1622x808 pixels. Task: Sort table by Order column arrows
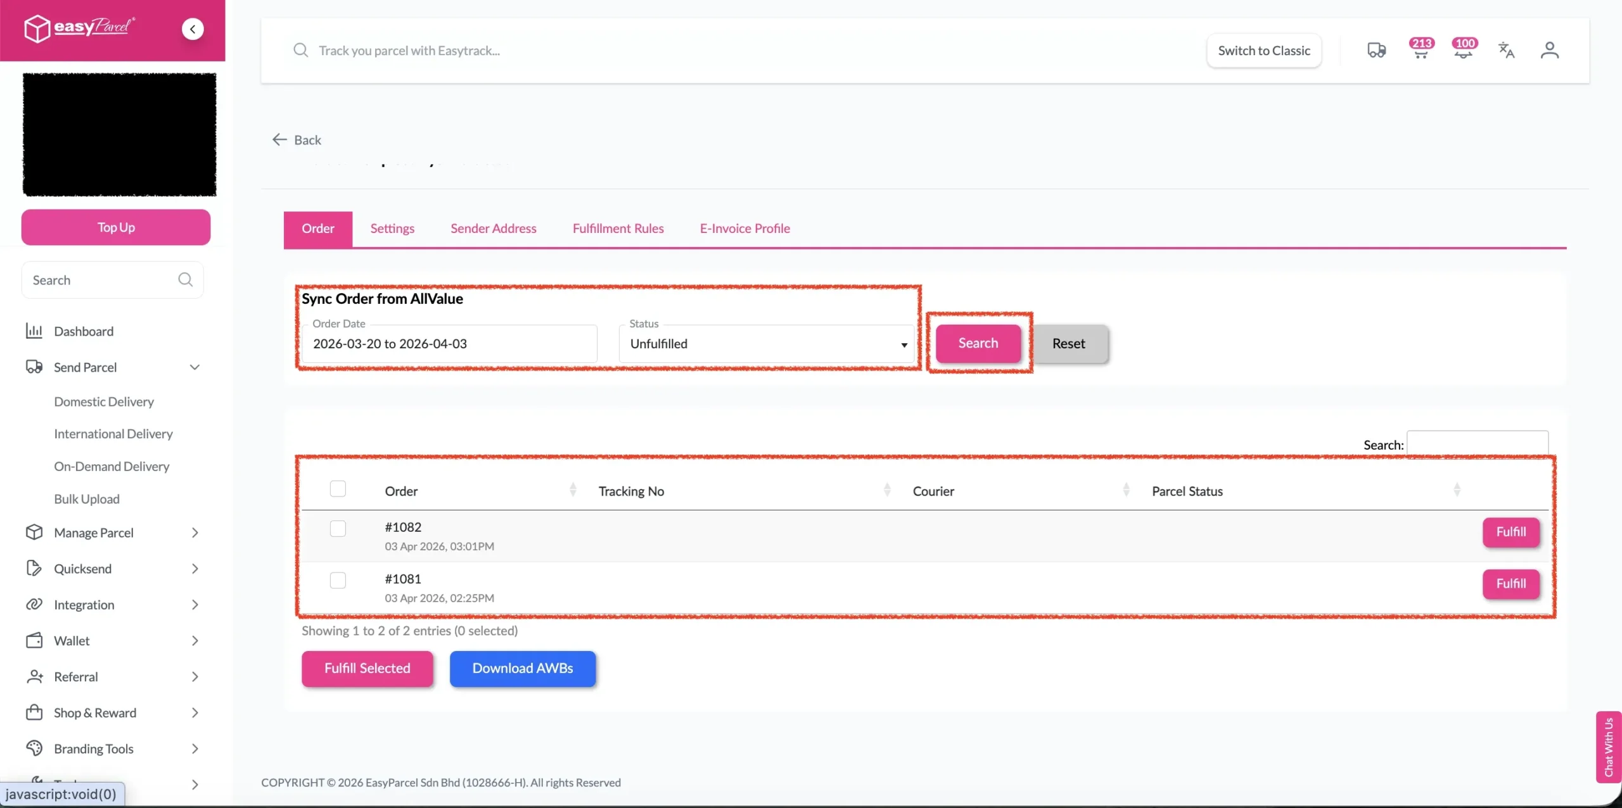click(573, 489)
